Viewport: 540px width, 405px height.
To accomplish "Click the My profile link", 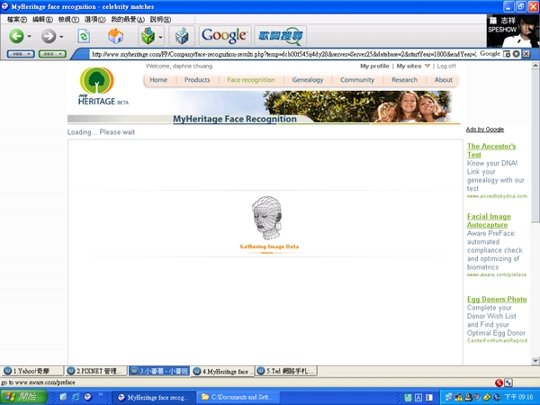I will click(374, 66).
